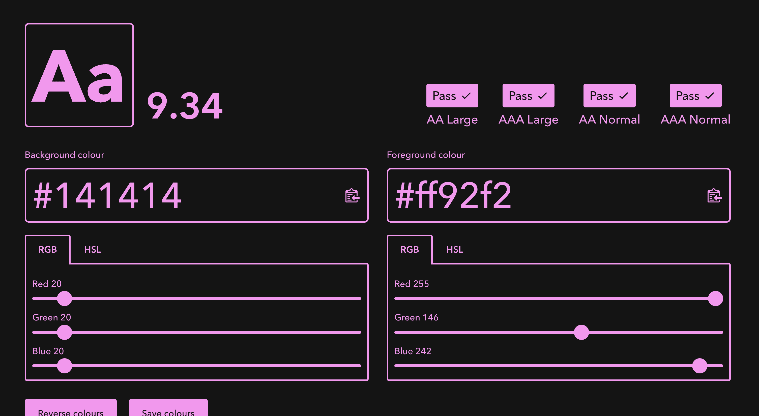Screen dimensions: 759x416
Task: Click the background Green 20 slider handle
Action: click(x=65, y=332)
